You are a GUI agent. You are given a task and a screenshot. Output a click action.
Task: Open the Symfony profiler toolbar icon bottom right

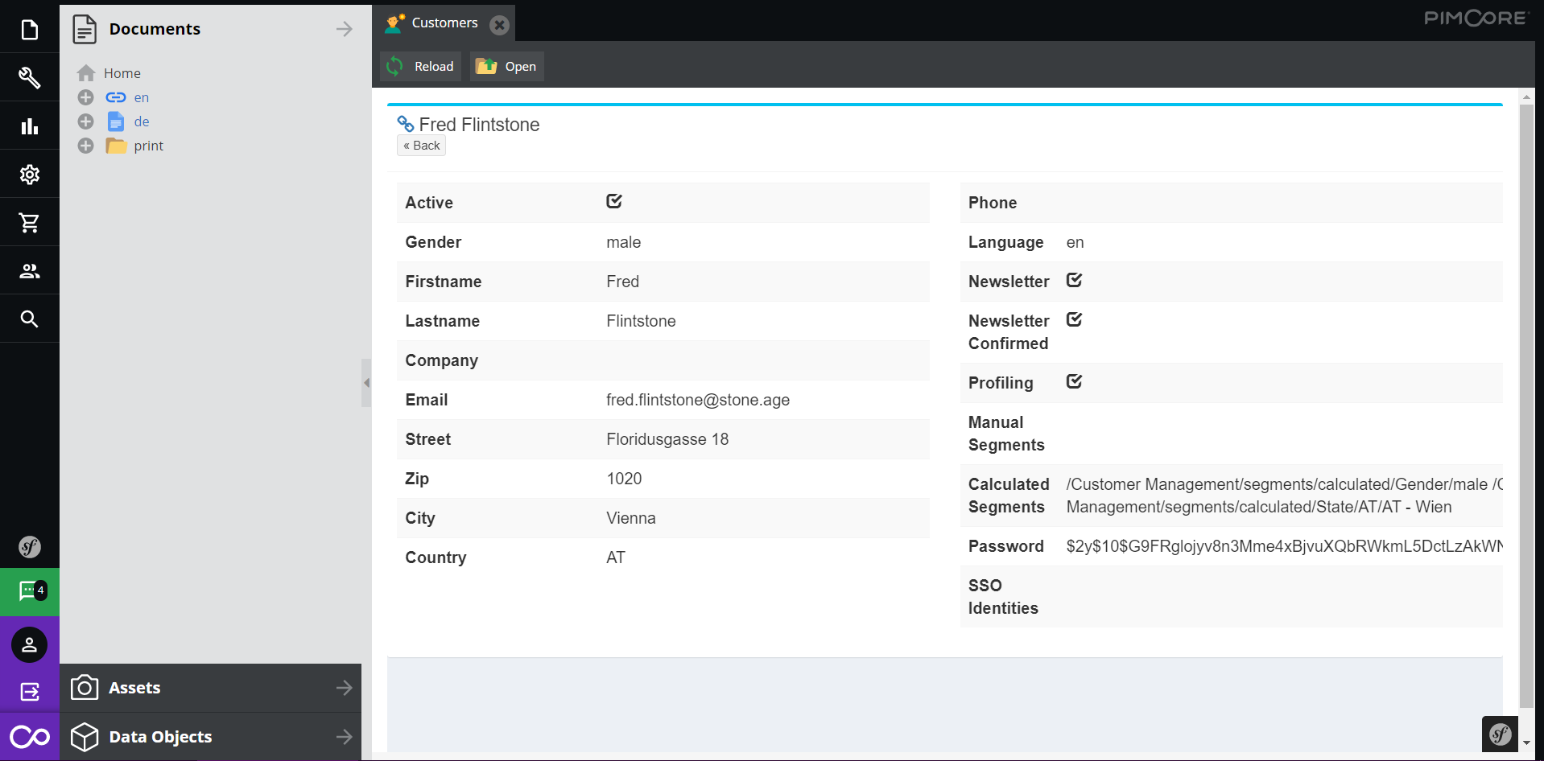pos(1500,734)
